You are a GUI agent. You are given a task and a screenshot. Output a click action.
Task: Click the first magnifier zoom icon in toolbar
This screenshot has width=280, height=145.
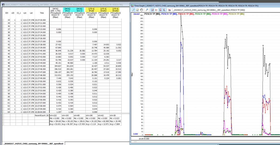(x=133, y=10)
